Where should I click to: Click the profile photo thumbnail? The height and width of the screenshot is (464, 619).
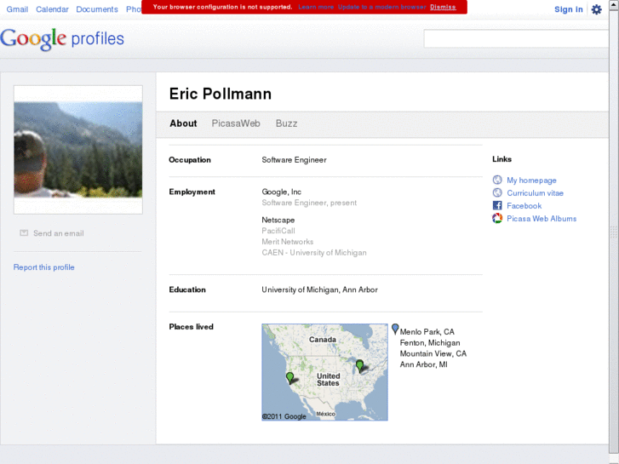pos(78,150)
